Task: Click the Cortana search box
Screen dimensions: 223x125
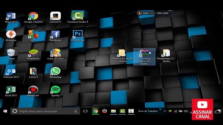Action: click(x=45, y=111)
